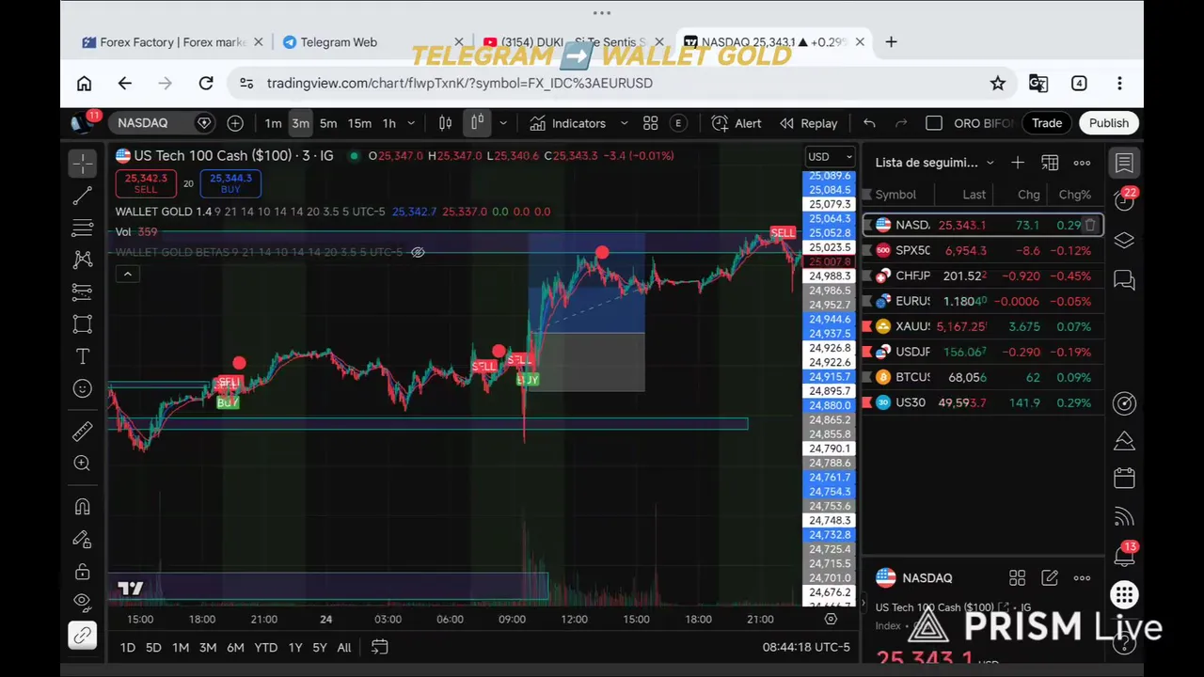
Task: Select the trend line drawing tool
Action: pyautogui.click(x=83, y=196)
